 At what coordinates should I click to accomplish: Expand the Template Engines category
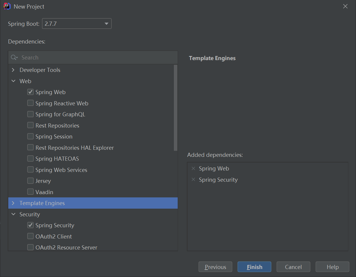(x=13, y=203)
